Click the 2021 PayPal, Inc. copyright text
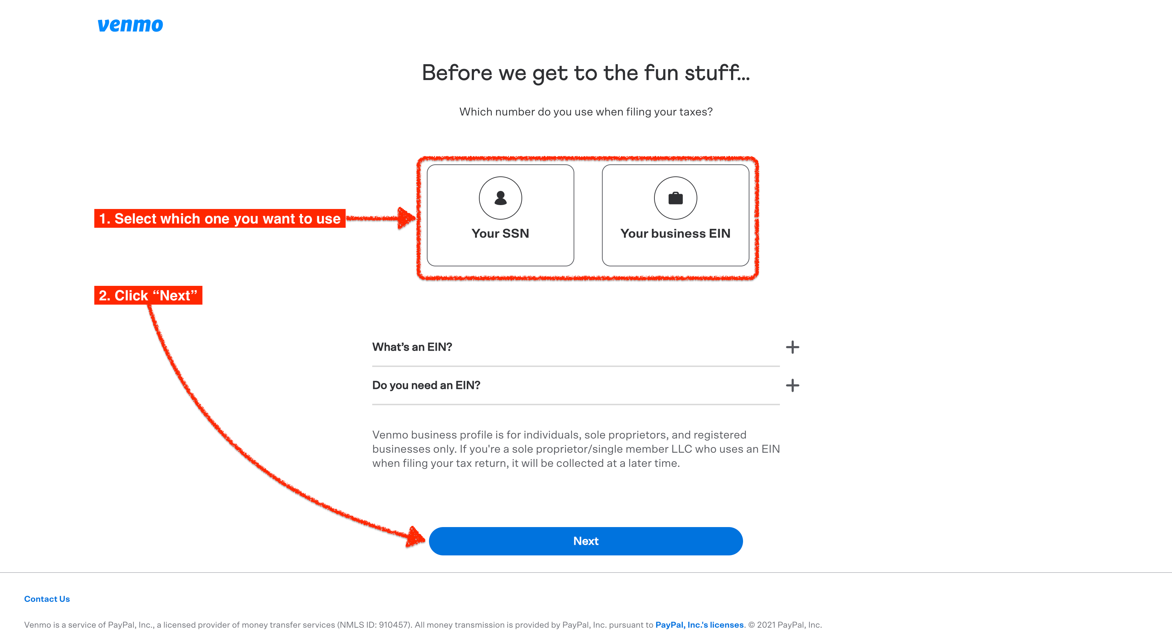The width and height of the screenshot is (1172, 639). (785, 625)
